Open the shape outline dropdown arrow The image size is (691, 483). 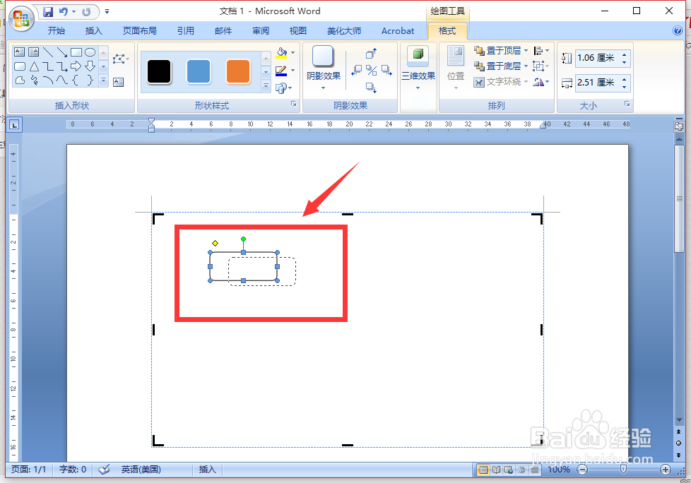tap(293, 70)
